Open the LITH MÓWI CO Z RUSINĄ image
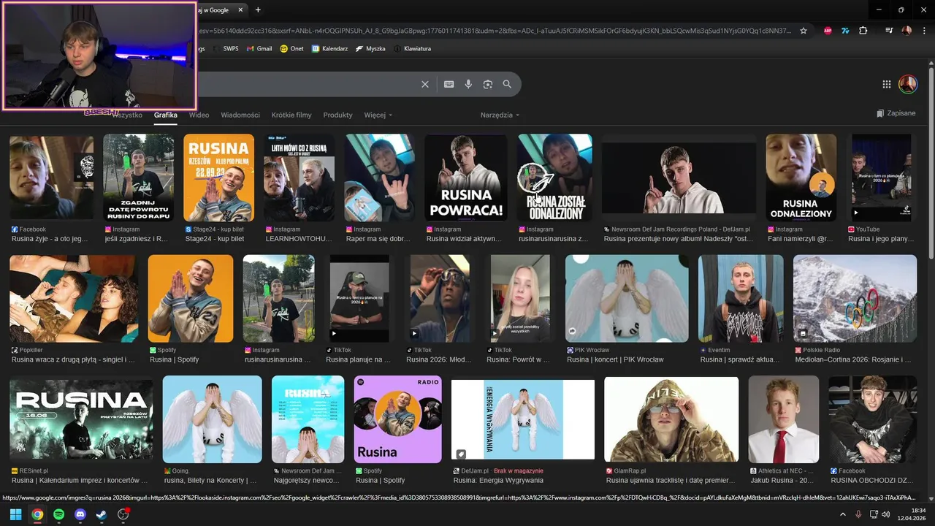This screenshot has width=935, height=526. coord(299,177)
